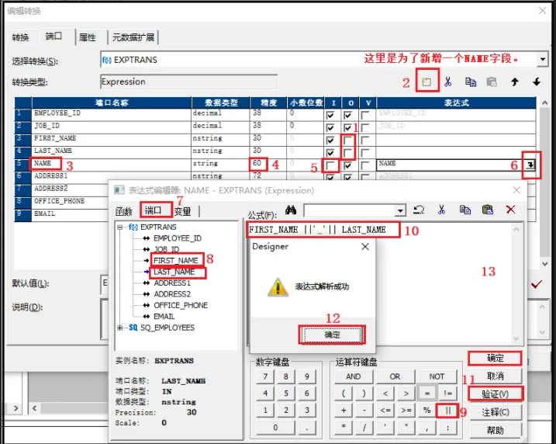Switch to the 元数据扩展 tab
This screenshot has width=556, height=444.
point(133,37)
